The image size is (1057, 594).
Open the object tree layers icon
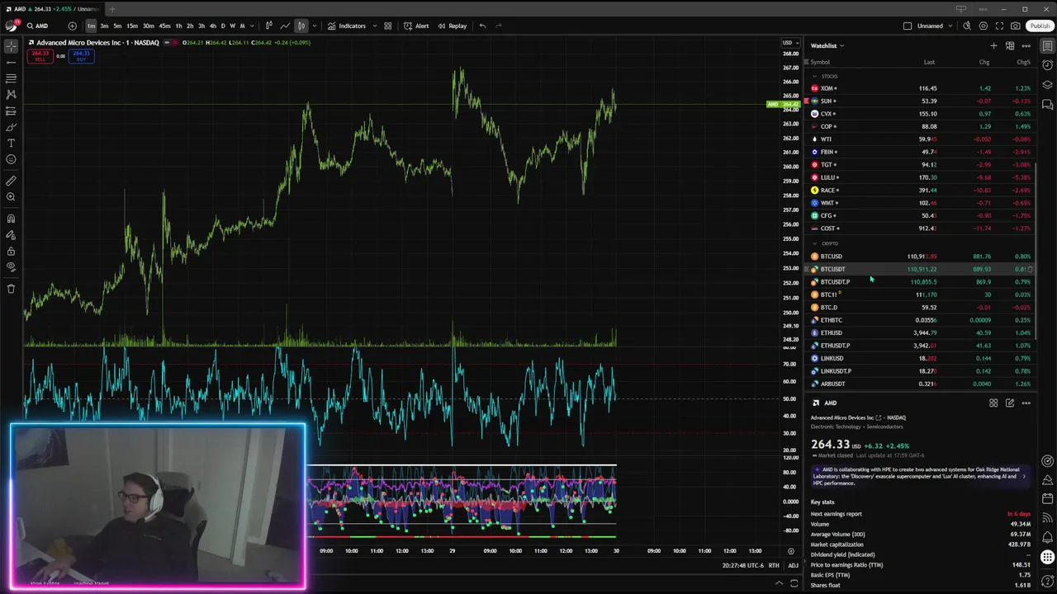(x=1047, y=85)
